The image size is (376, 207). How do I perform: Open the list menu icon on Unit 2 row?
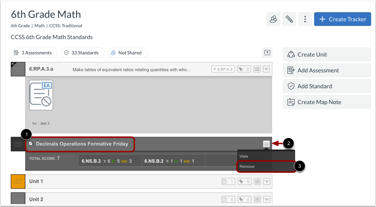[257, 199]
